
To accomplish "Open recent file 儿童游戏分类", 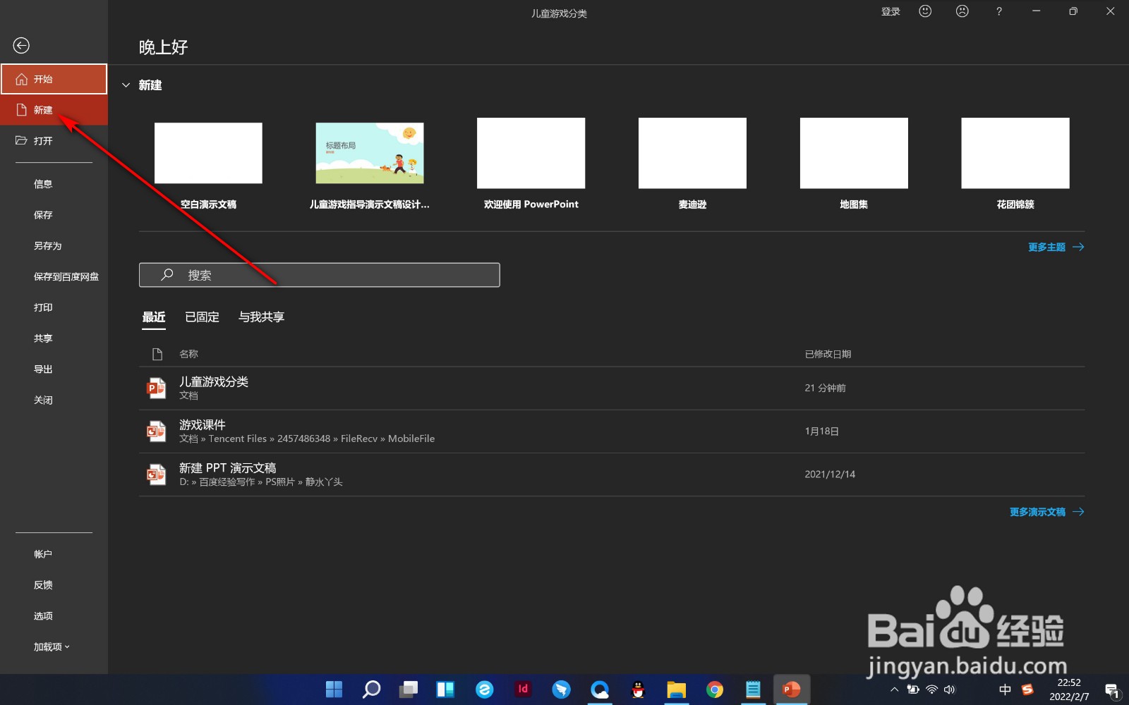I will point(612,388).
